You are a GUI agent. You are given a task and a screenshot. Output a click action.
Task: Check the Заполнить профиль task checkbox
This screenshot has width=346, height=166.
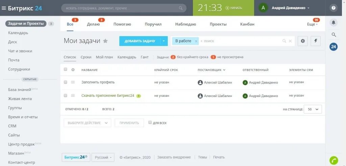[x=65, y=82]
